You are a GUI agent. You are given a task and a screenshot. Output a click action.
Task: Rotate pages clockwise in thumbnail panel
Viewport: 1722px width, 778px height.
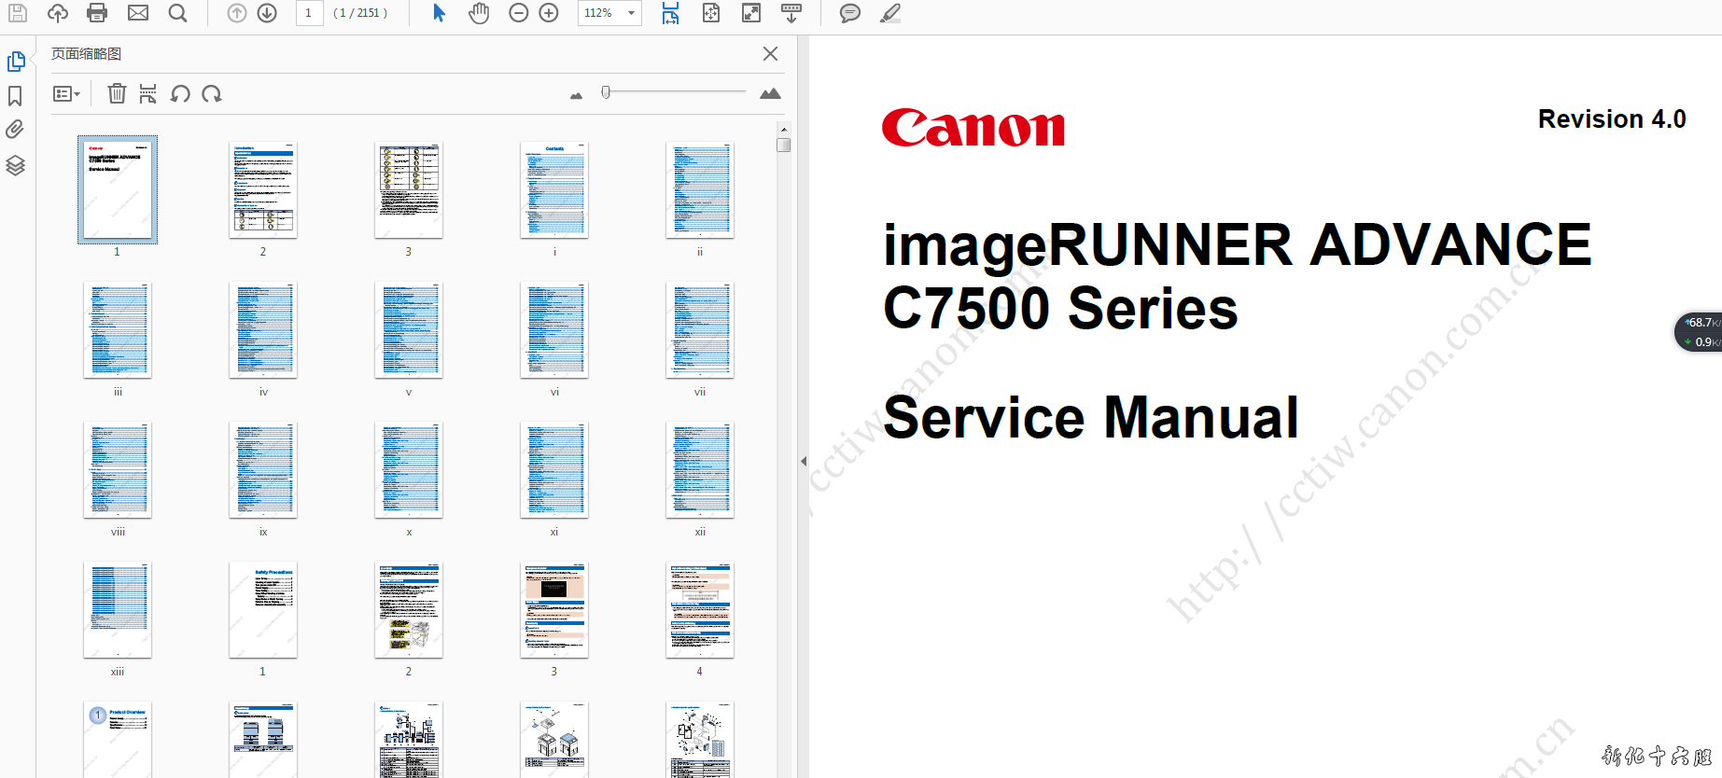click(212, 93)
